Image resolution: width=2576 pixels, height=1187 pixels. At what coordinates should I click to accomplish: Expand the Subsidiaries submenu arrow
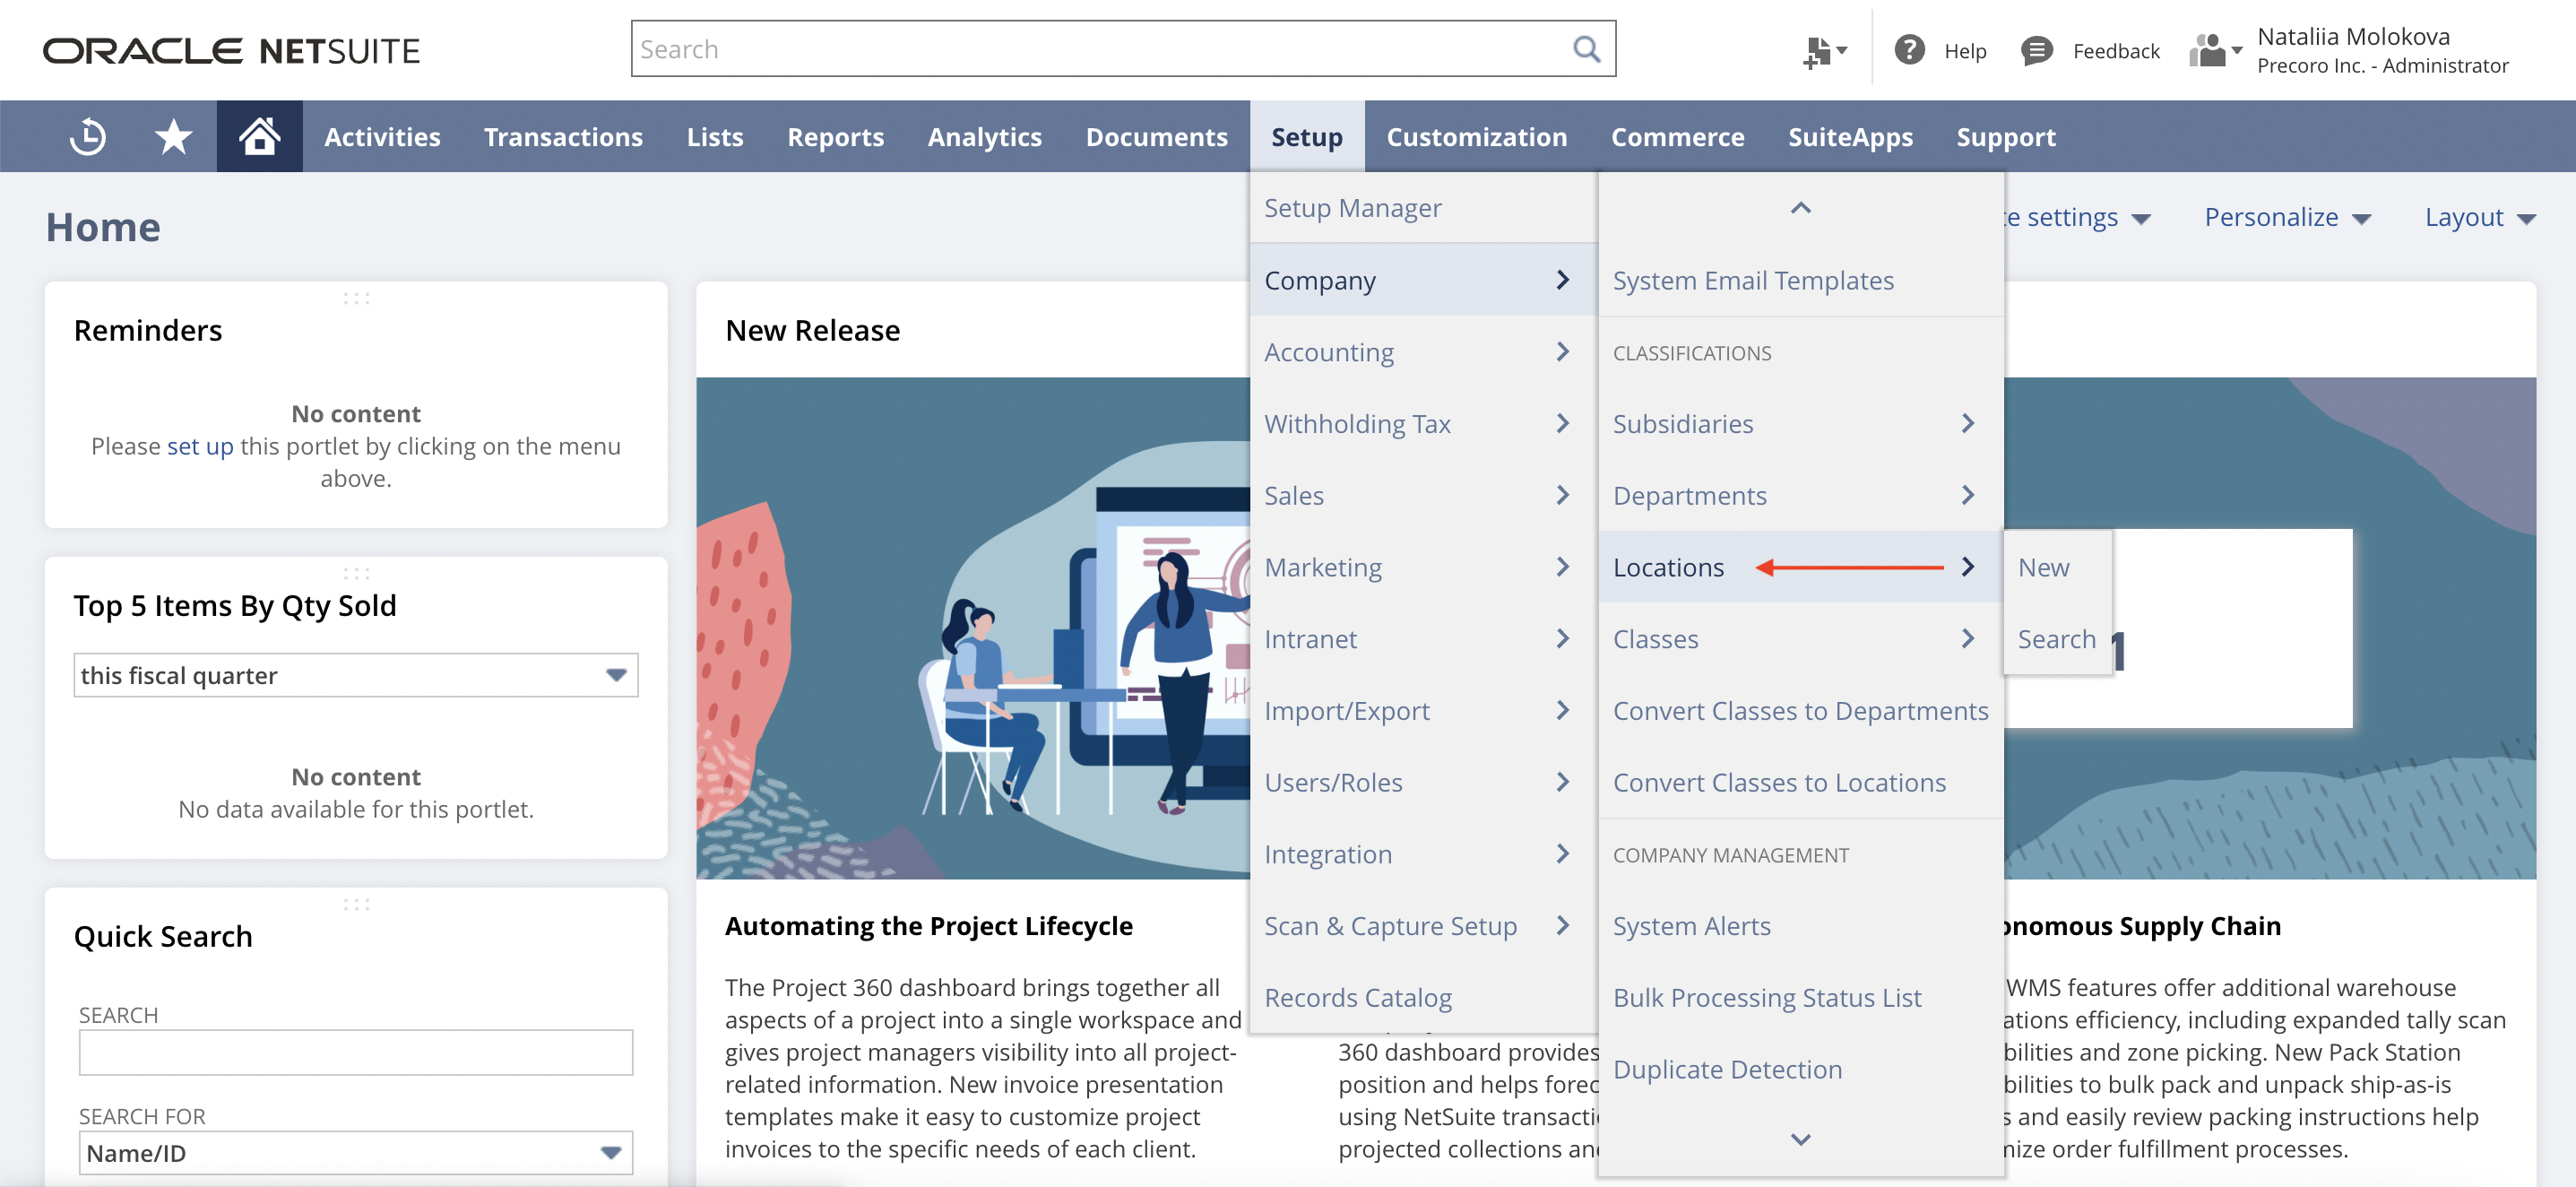pos(1967,423)
